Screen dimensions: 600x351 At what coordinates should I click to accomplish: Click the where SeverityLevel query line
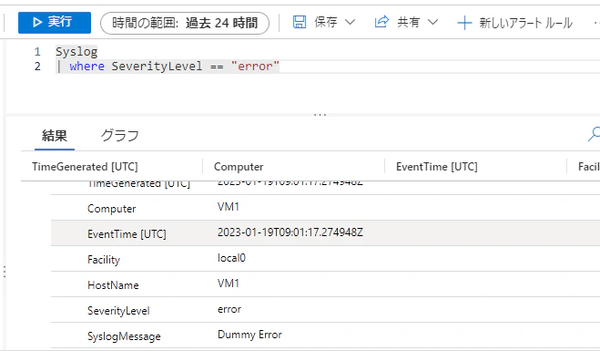[x=168, y=67]
